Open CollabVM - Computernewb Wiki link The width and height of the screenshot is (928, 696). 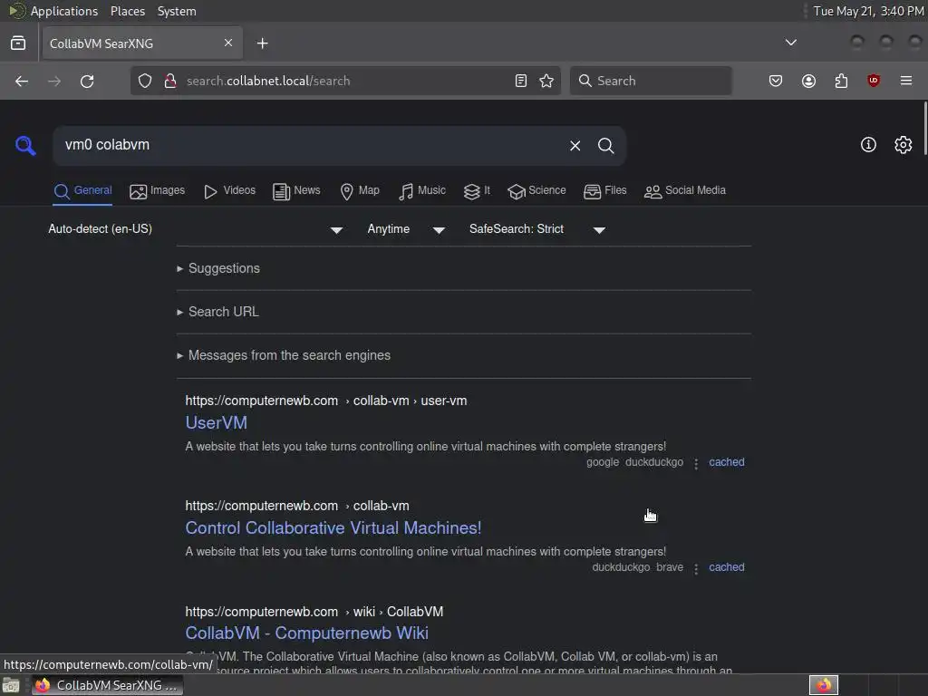306,633
